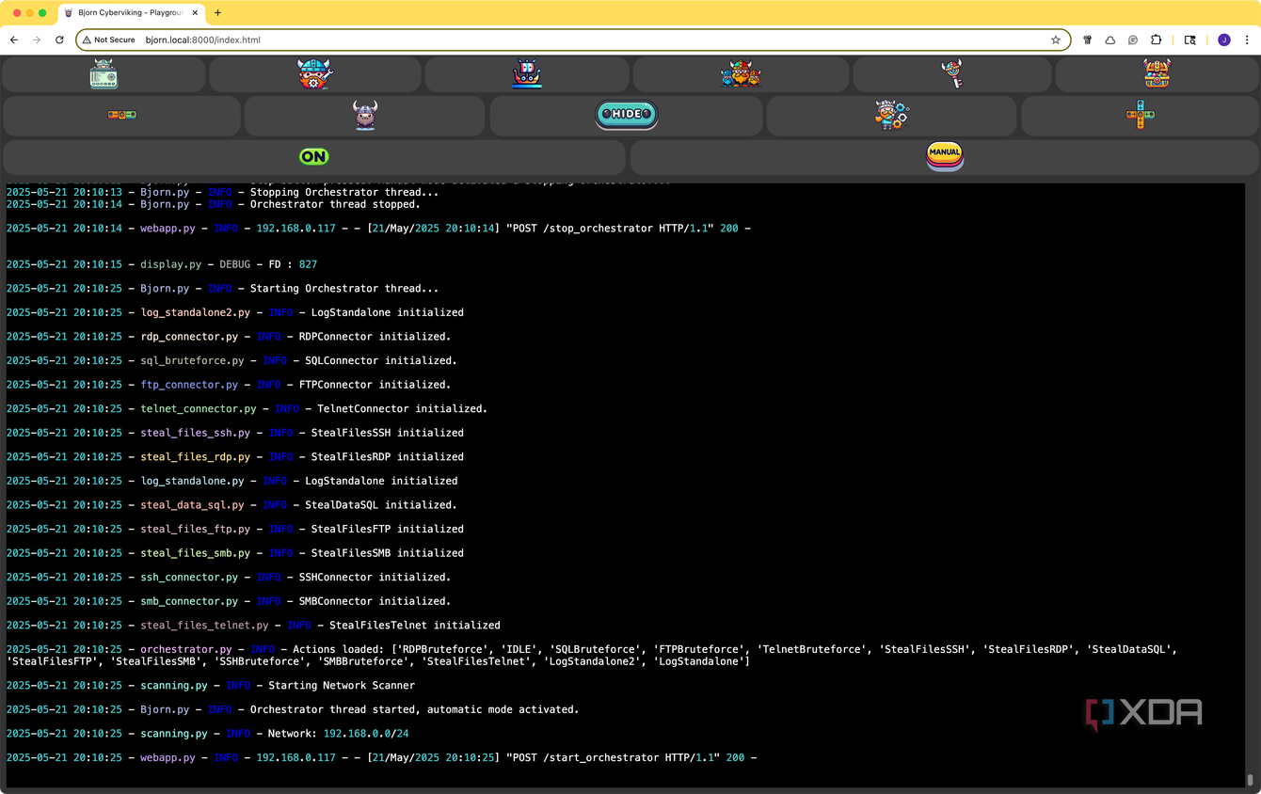The height and width of the screenshot is (794, 1261).
Task: Toggle the yellow MANUAL mode button
Action: [945, 156]
